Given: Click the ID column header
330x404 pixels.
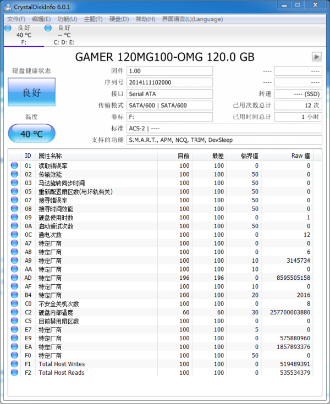Looking at the screenshot, I should (28, 156).
